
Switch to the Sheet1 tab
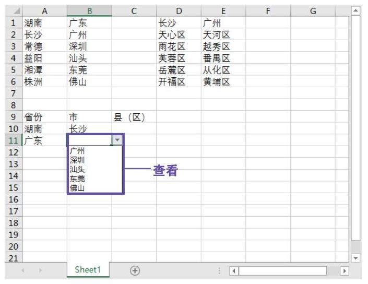88,270
